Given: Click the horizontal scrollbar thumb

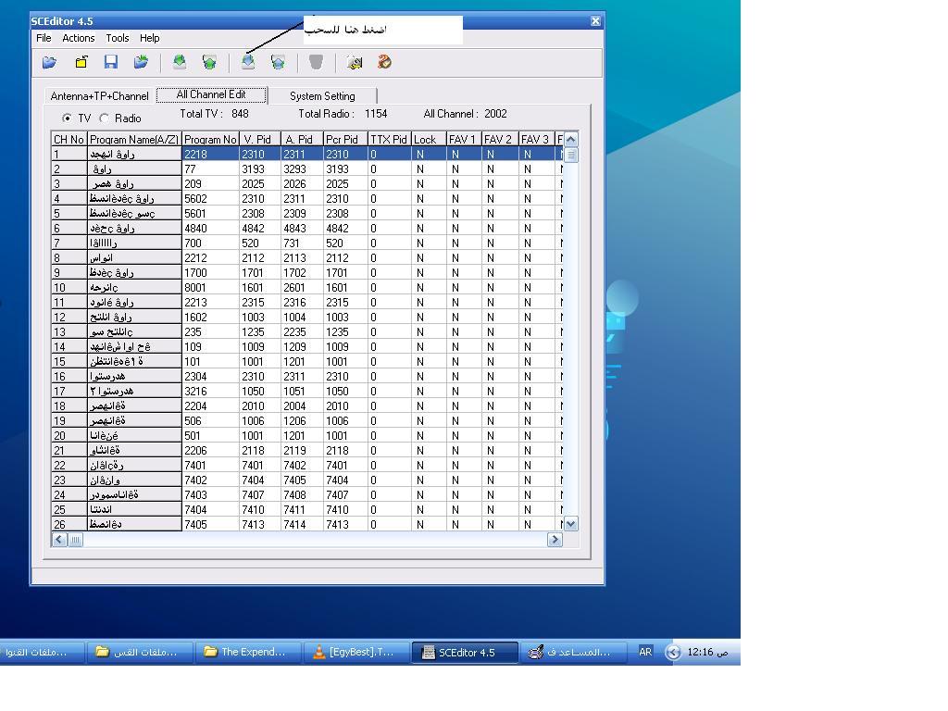Looking at the screenshot, I should point(76,540).
